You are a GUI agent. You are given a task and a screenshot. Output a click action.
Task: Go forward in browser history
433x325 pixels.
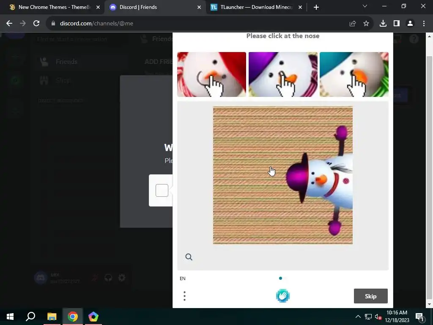click(x=23, y=24)
